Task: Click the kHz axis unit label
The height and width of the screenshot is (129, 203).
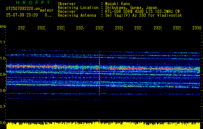Action: point(3,26)
